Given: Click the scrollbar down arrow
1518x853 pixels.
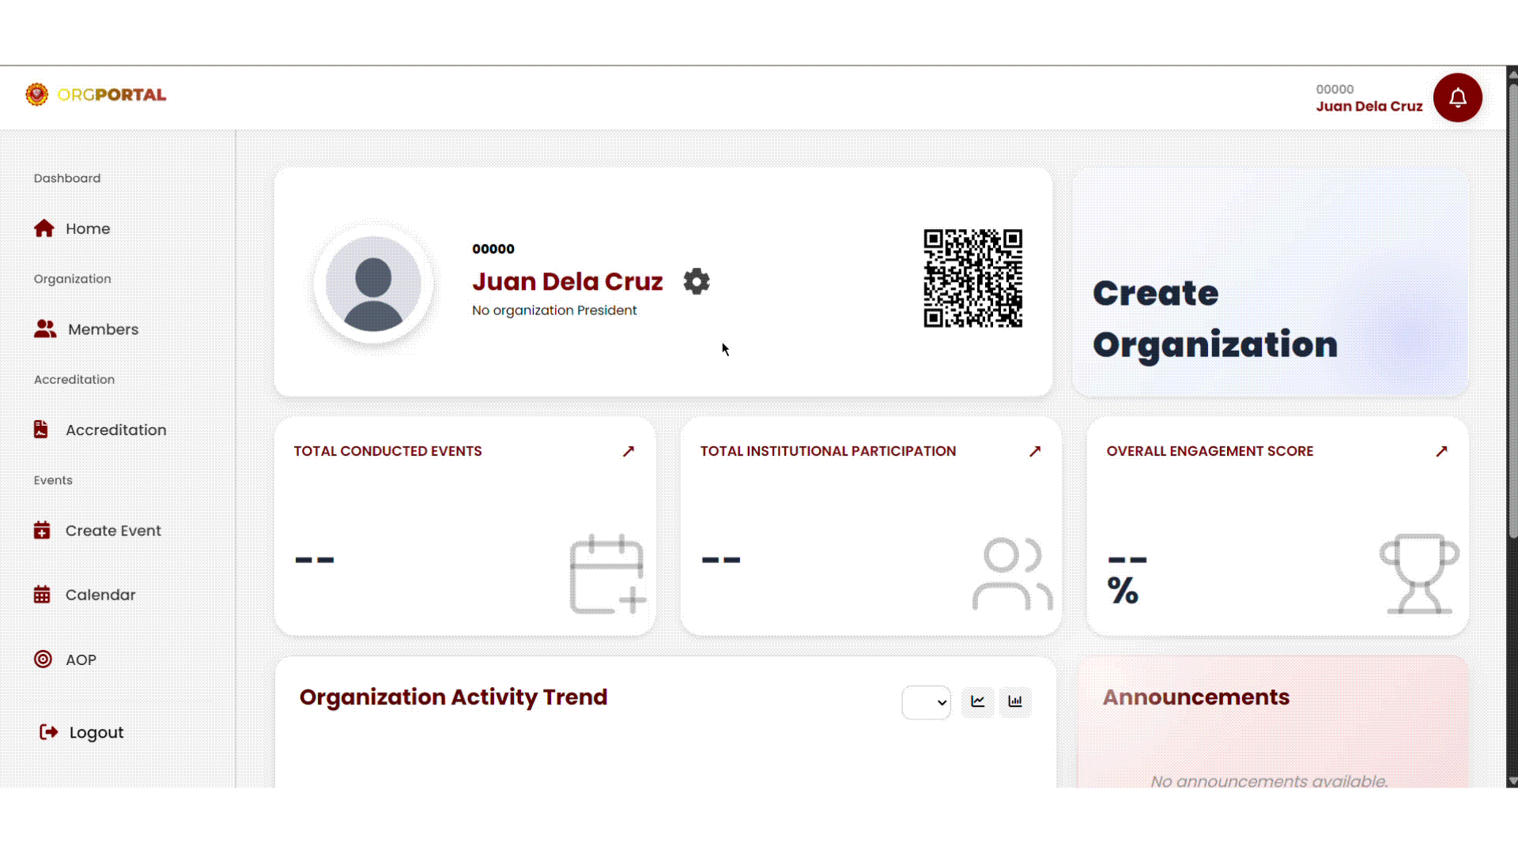Looking at the screenshot, I should click(1512, 781).
